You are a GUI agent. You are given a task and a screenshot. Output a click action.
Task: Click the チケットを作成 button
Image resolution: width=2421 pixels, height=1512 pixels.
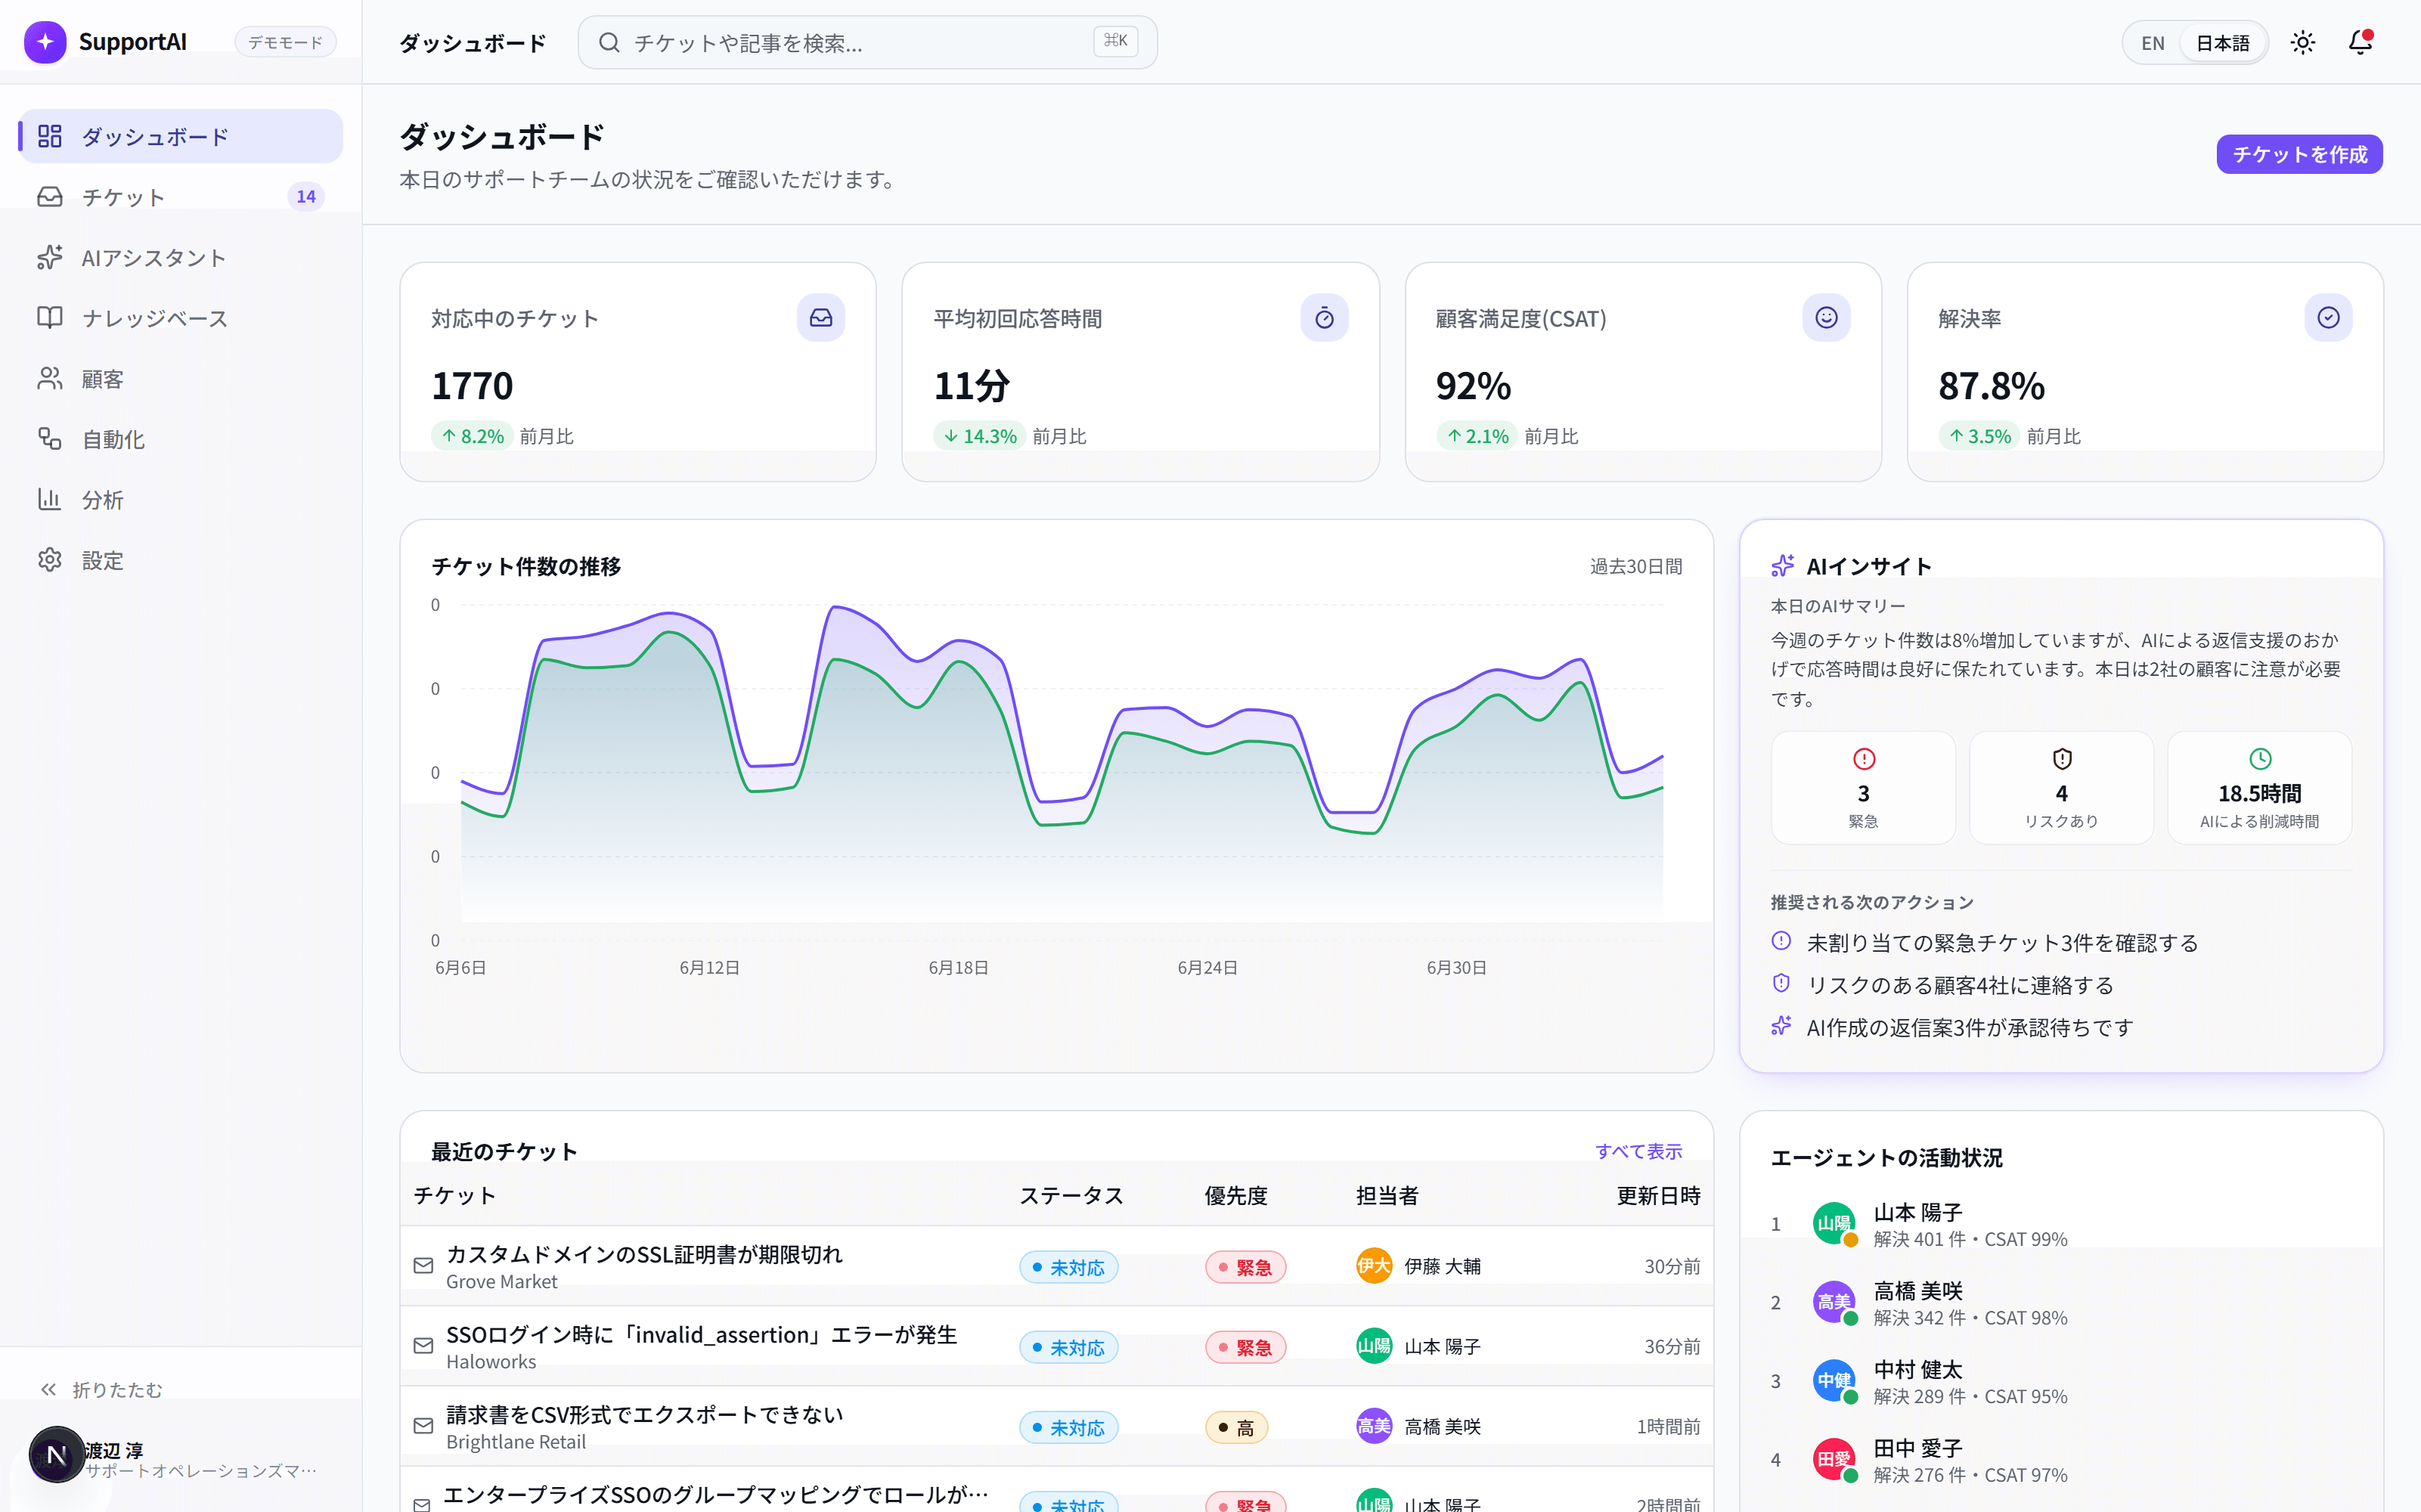(2299, 154)
